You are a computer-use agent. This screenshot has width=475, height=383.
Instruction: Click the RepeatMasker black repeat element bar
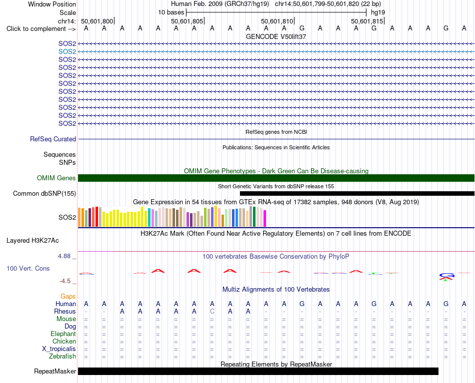point(258,371)
